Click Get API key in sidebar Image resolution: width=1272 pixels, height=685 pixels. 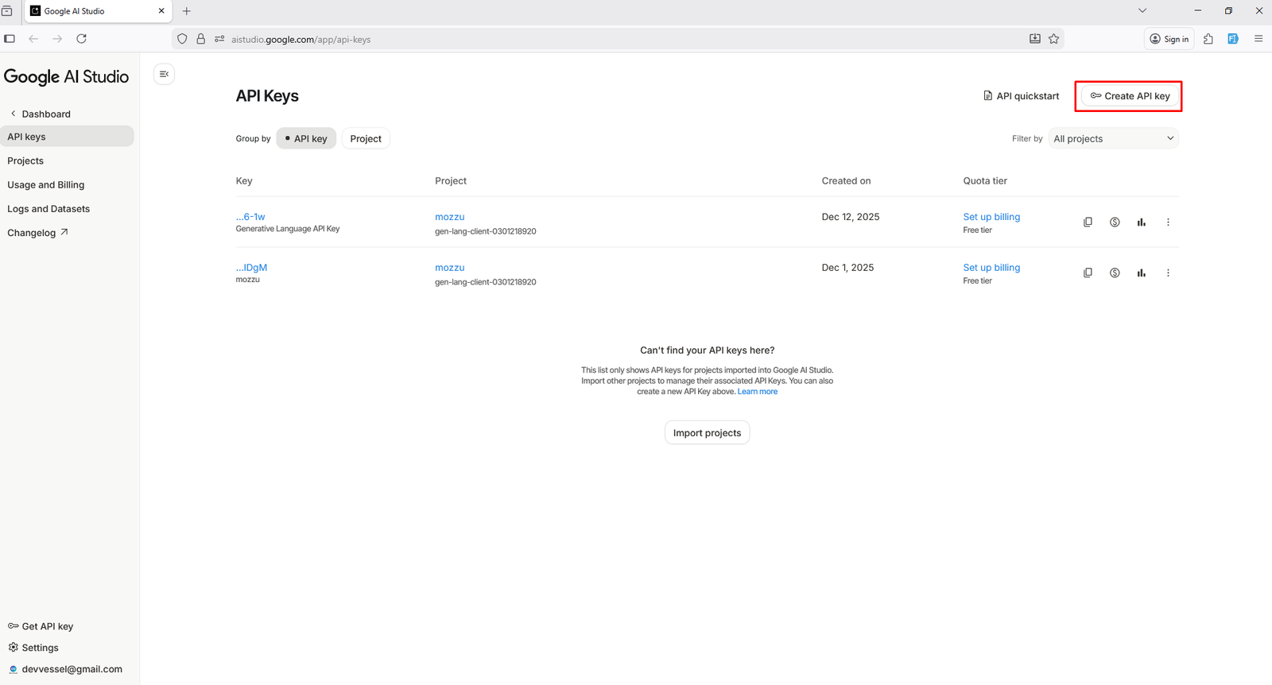tap(41, 626)
